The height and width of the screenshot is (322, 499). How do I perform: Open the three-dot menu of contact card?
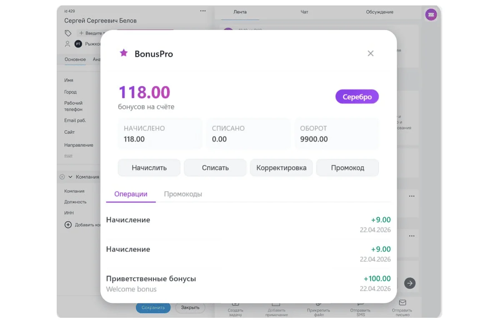coord(203,11)
